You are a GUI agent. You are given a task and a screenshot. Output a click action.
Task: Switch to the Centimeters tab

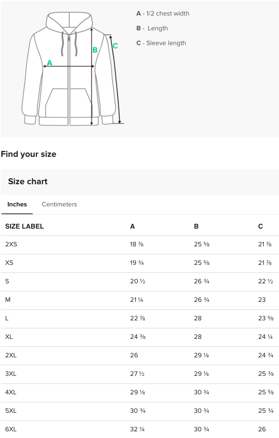59,204
